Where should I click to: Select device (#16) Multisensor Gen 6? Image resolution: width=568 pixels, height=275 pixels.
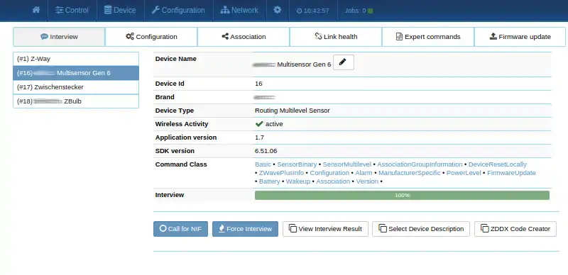pos(76,73)
